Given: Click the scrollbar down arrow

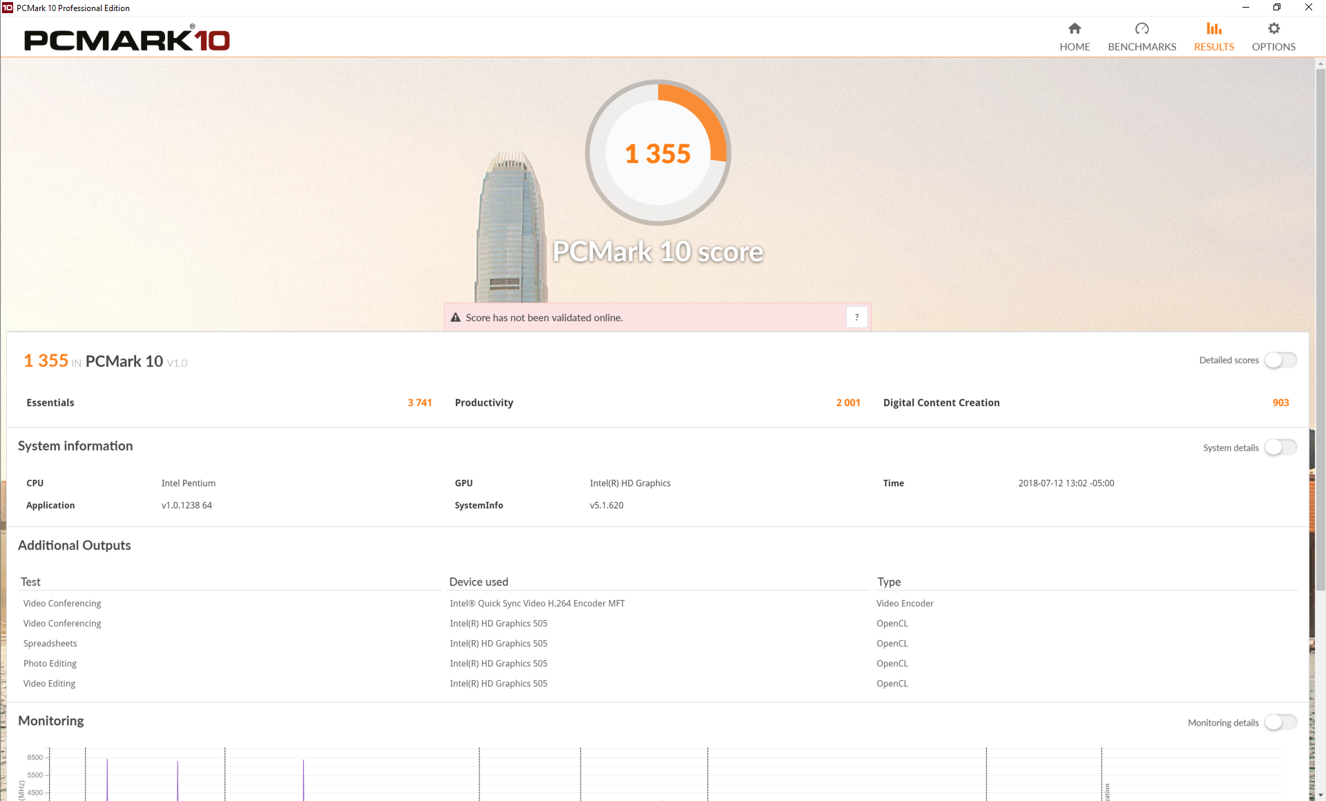Looking at the screenshot, I should pos(1320,795).
